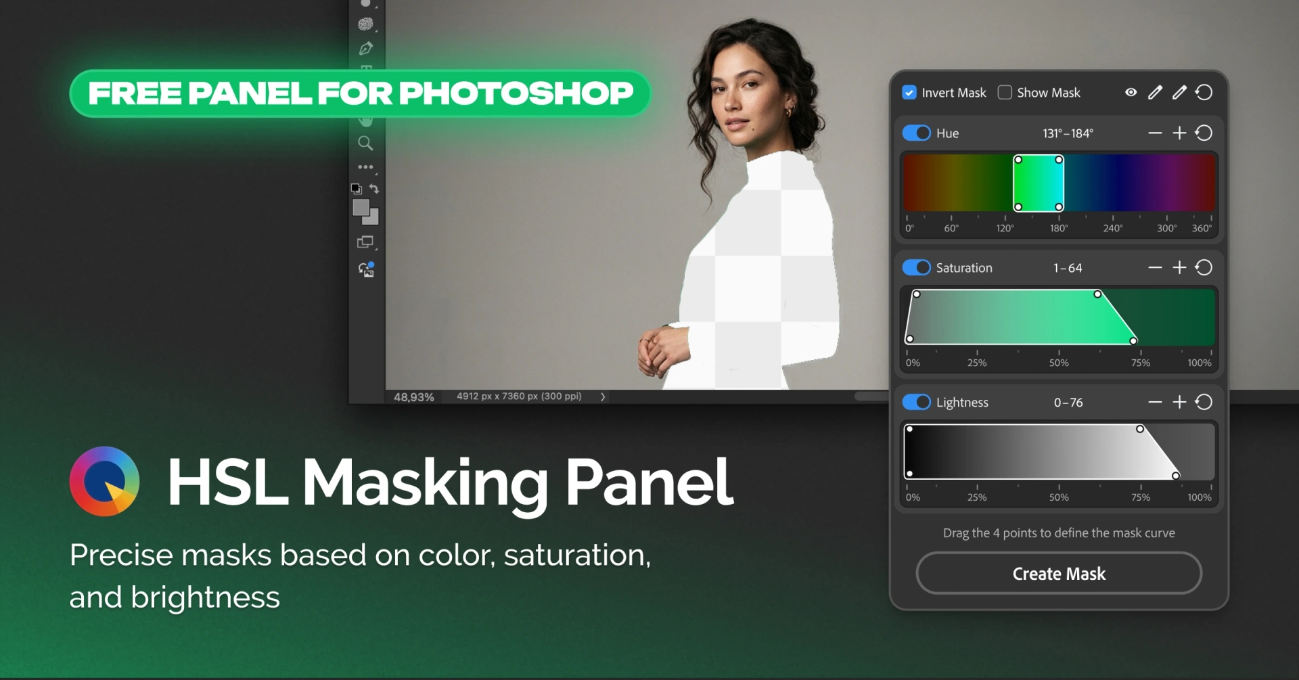This screenshot has height=680, width=1299.
Task: Swap foreground and background colors arrow
Action: click(374, 189)
